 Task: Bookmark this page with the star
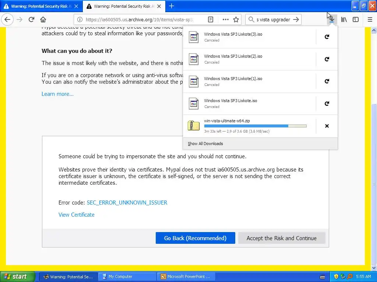[x=236, y=19]
